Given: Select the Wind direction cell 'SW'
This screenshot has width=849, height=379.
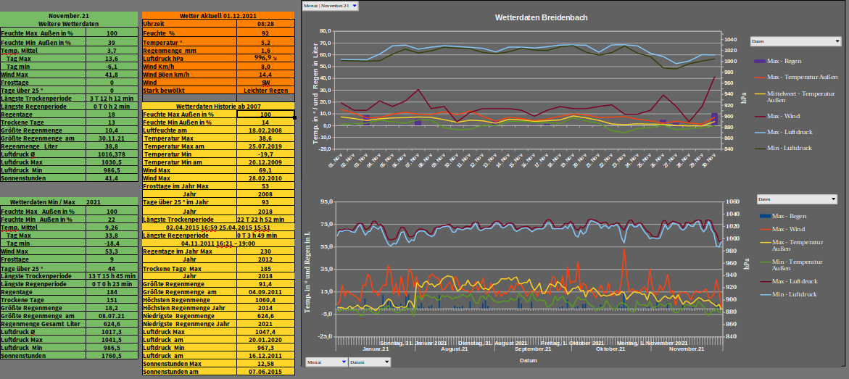Looking at the screenshot, I should (x=266, y=83).
